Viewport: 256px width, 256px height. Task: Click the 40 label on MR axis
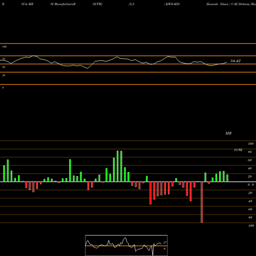250,168
